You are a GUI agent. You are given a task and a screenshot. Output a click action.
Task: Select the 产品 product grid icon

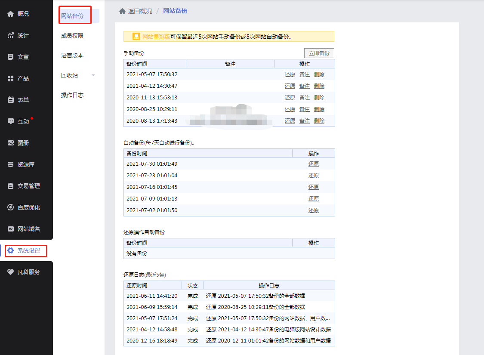tap(10, 78)
